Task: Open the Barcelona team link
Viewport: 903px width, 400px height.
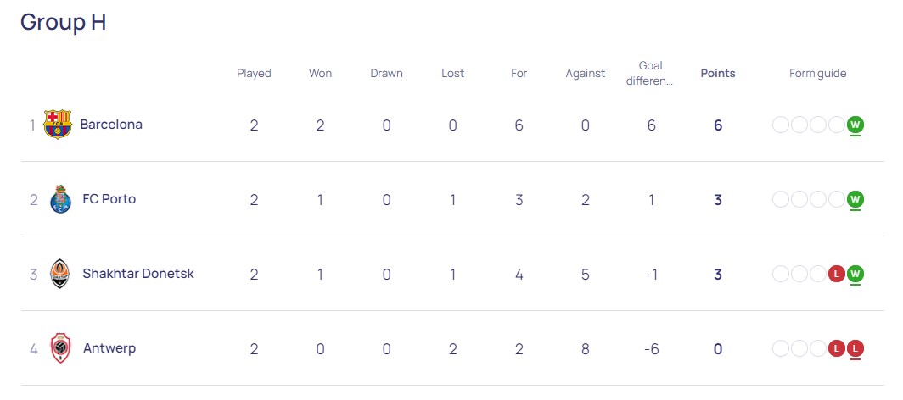Action: pyautogui.click(x=111, y=124)
